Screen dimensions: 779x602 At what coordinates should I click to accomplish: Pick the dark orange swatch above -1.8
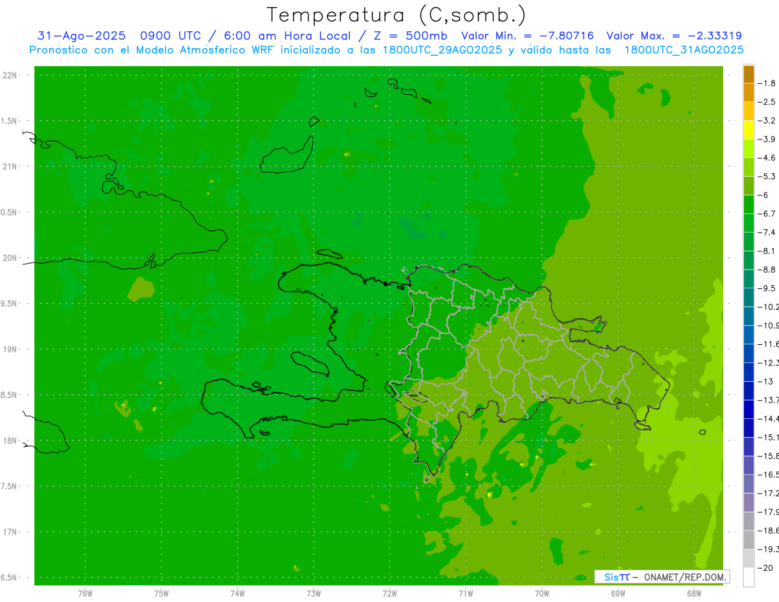748,74
